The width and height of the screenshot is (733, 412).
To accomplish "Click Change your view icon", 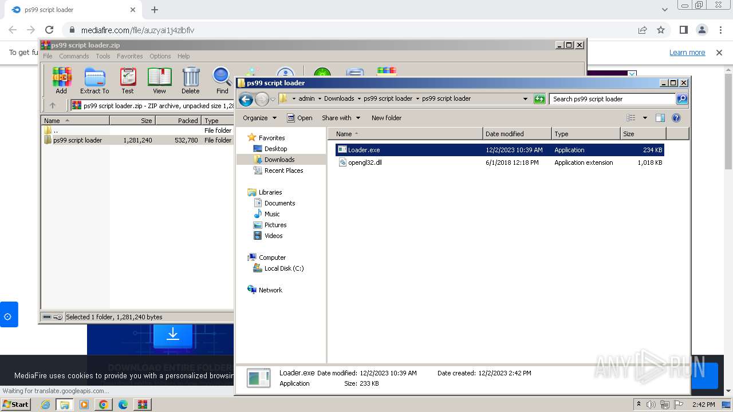I will (x=631, y=118).
